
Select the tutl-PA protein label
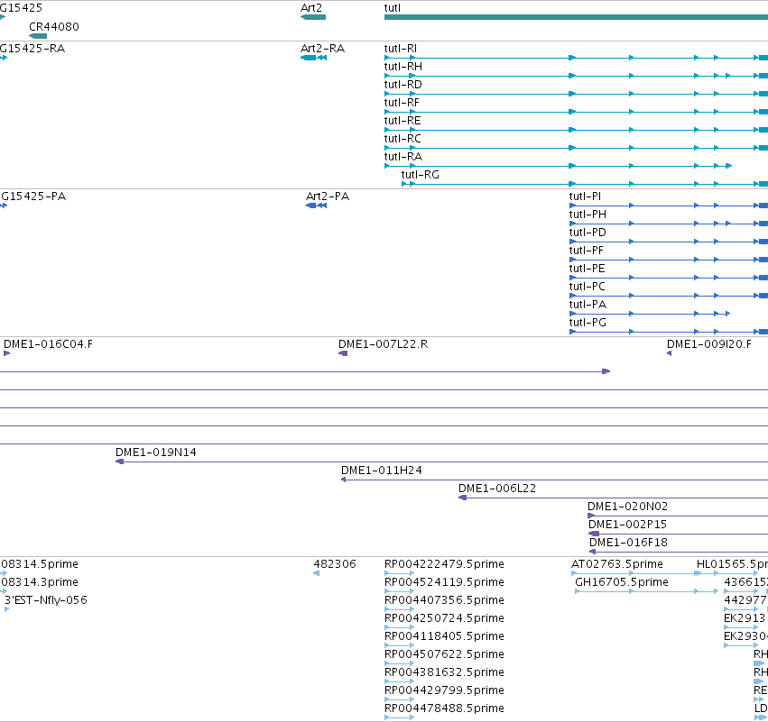point(588,305)
